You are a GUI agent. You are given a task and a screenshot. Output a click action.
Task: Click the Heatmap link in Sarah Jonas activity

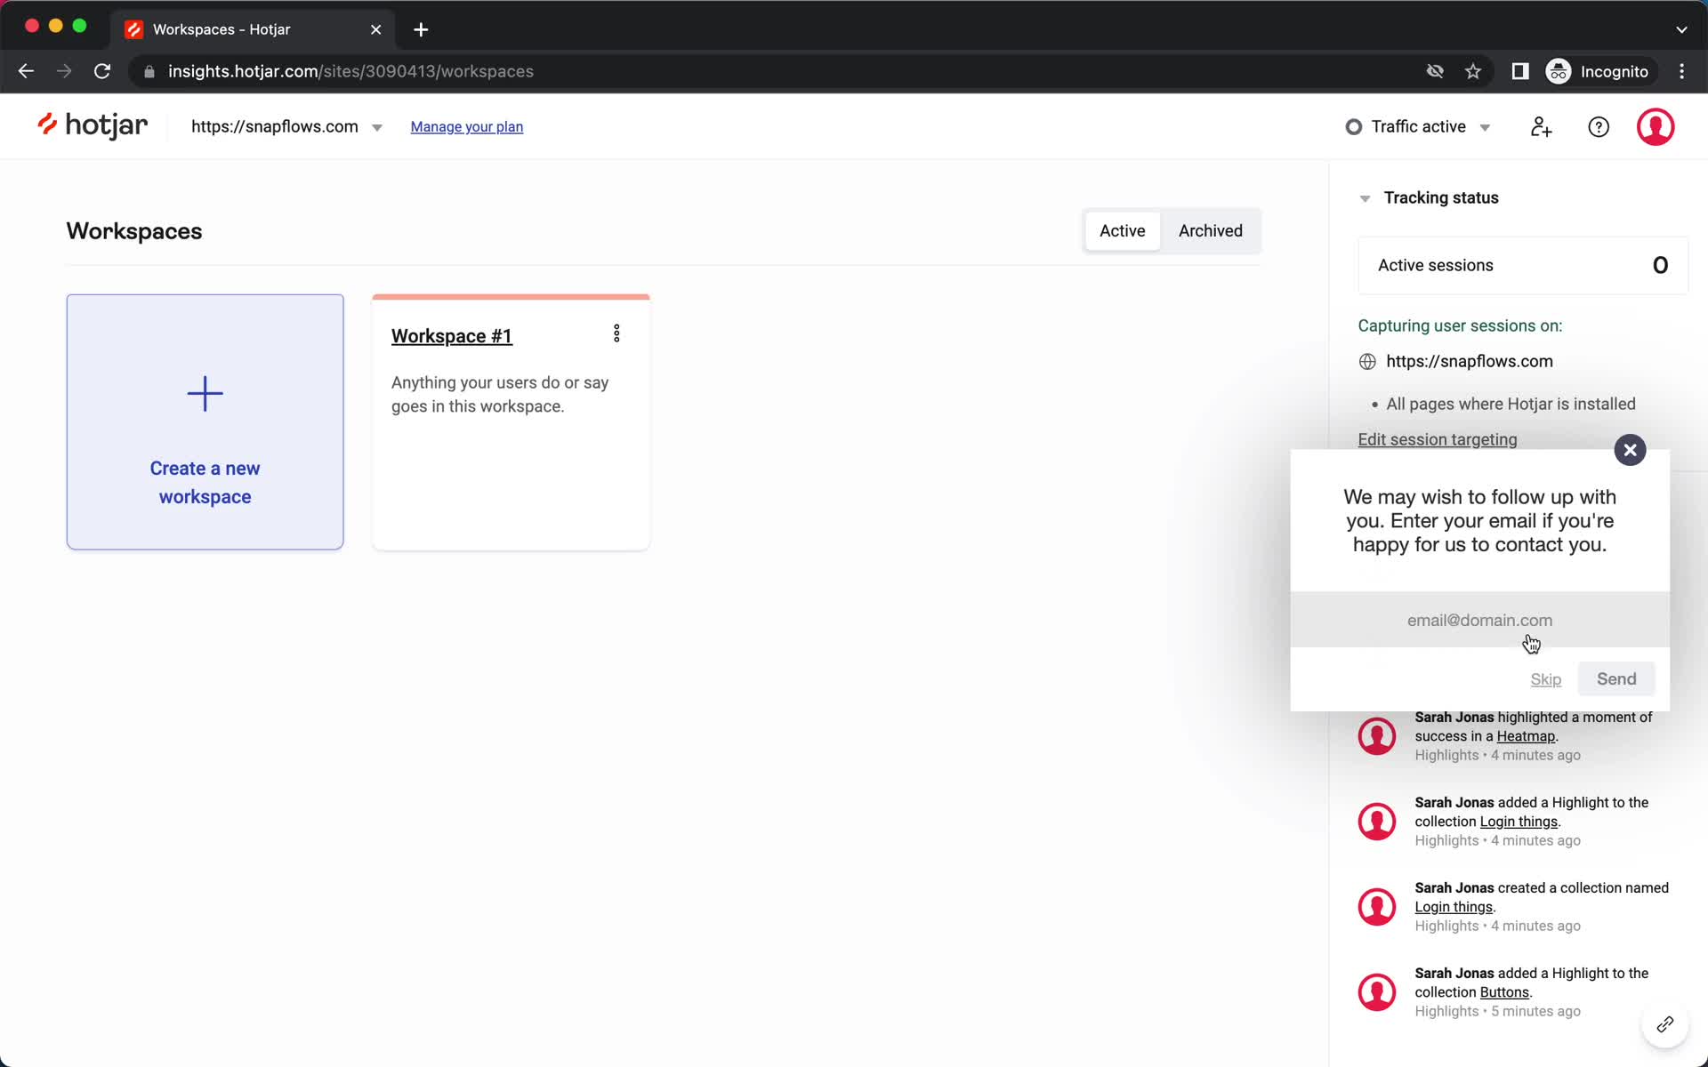point(1526,735)
